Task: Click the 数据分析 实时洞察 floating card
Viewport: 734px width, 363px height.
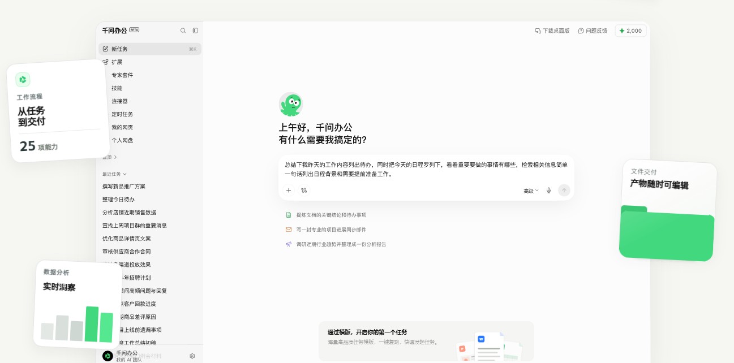Action: coord(78,304)
